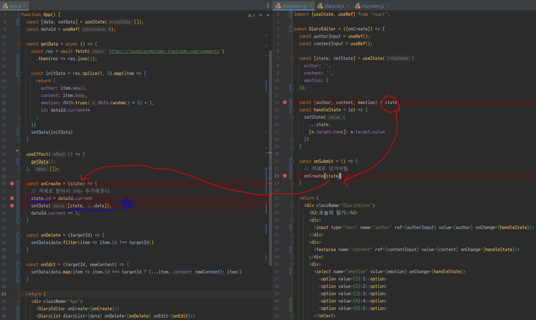This screenshot has height=320, width=536.
Task: Collapse the return object fold at line 16
Action: (x=19, y=81)
